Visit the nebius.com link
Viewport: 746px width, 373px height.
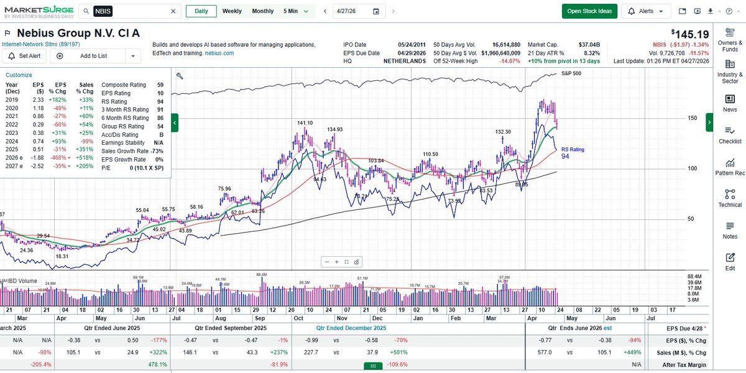point(219,53)
